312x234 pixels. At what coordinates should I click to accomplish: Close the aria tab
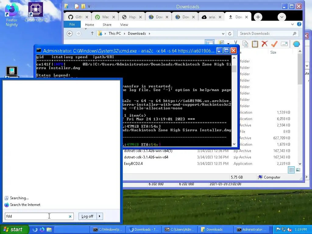[x=220, y=17]
